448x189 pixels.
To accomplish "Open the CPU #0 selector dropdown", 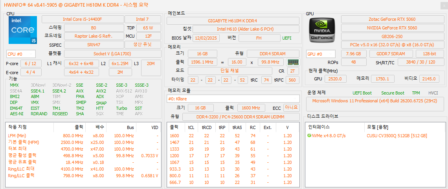I will 21,54.
